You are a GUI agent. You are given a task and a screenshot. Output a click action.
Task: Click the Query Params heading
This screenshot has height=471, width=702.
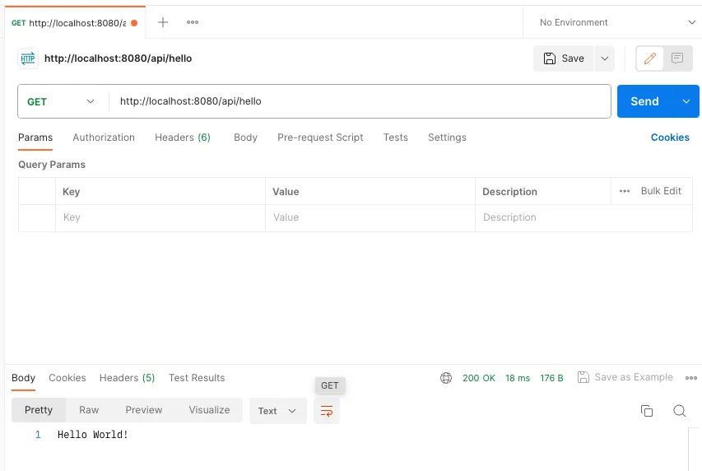tap(52, 165)
